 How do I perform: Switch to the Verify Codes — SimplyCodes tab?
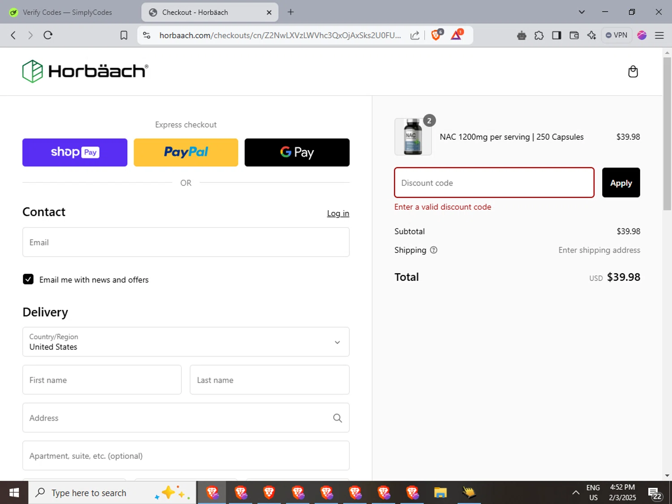point(67,13)
